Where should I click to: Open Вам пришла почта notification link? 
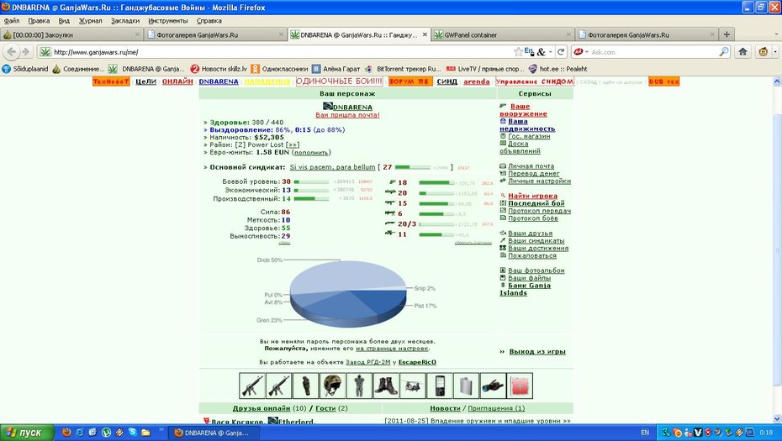click(347, 114)
